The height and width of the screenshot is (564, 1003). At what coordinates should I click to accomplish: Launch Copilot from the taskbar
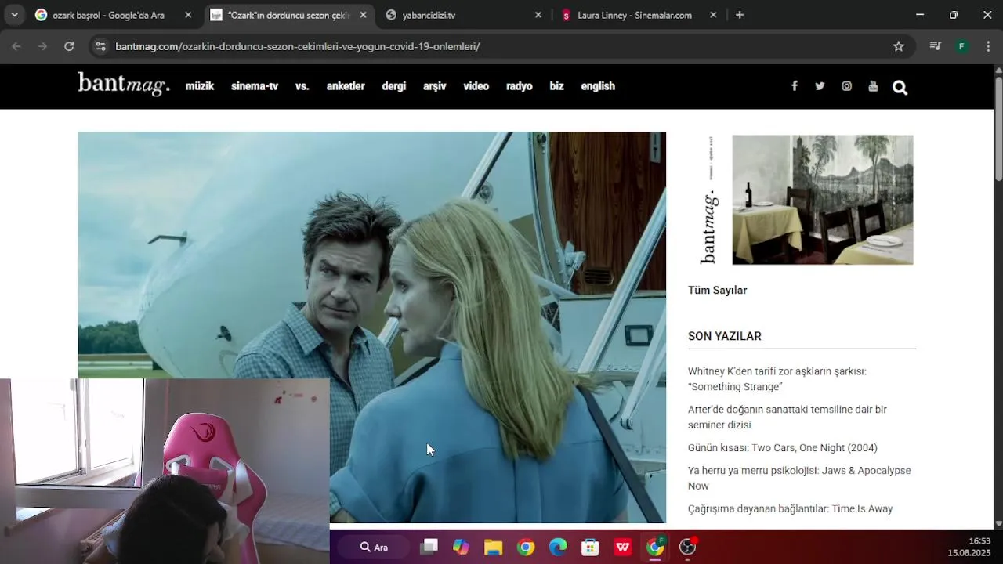click(461, 547)
